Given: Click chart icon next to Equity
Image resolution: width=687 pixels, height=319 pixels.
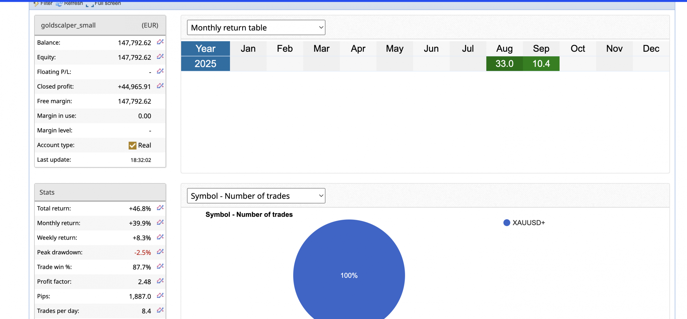Looking at the screenshot, I should click(x=160, y=57).
